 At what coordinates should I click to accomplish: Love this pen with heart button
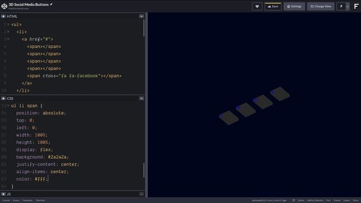[x=257, y=6]
